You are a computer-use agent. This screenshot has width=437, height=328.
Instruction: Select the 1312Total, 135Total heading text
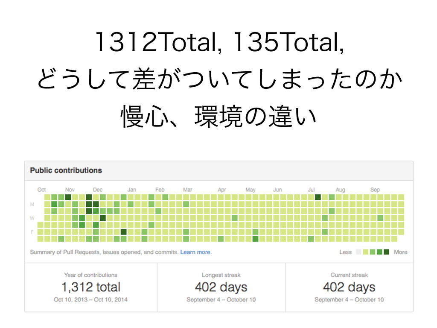click(219, 42)
